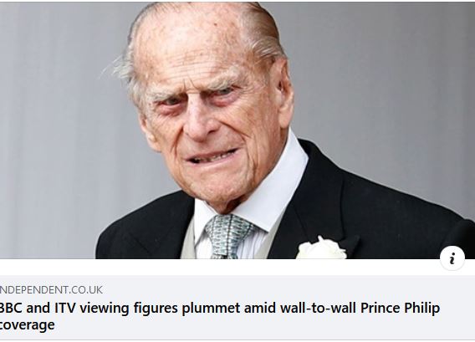Click "viewing figures" text in the headline
The image size is (475, 342).
[x=129, y=309]
